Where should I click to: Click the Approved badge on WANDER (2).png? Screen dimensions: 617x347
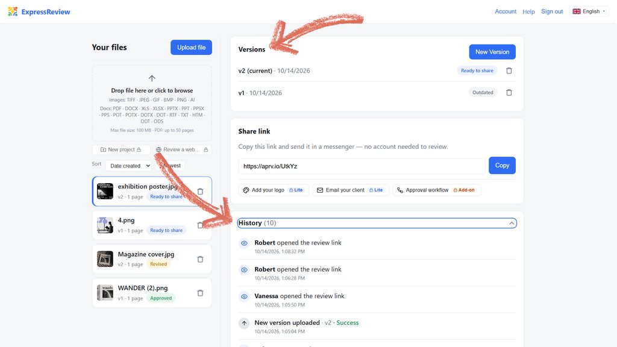click(x=161, y=298)
